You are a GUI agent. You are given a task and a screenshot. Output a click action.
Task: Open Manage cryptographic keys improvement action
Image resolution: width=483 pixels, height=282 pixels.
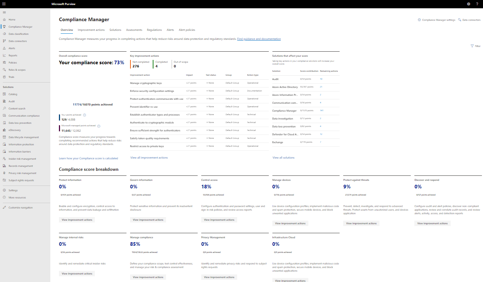146,83
